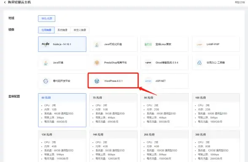Viewport: 248px width, 162px height.
Task: Select the 100 元/月 plan card
Action: point(216,110)
